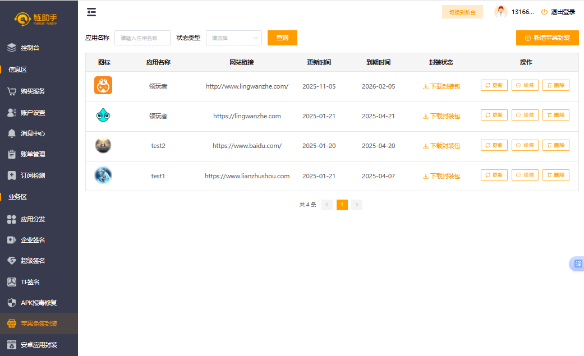Click 更新 for the first 领玩者 row
This screenshot has height=356, width=584.
494,85
